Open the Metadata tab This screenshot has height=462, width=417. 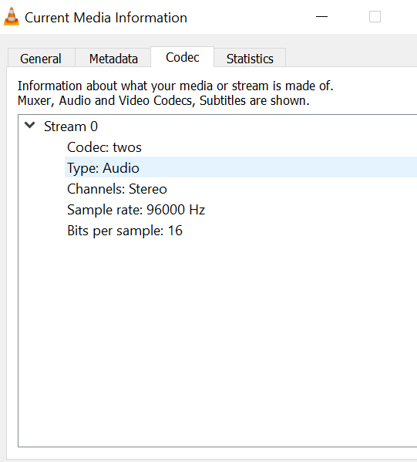coord(113,59)
